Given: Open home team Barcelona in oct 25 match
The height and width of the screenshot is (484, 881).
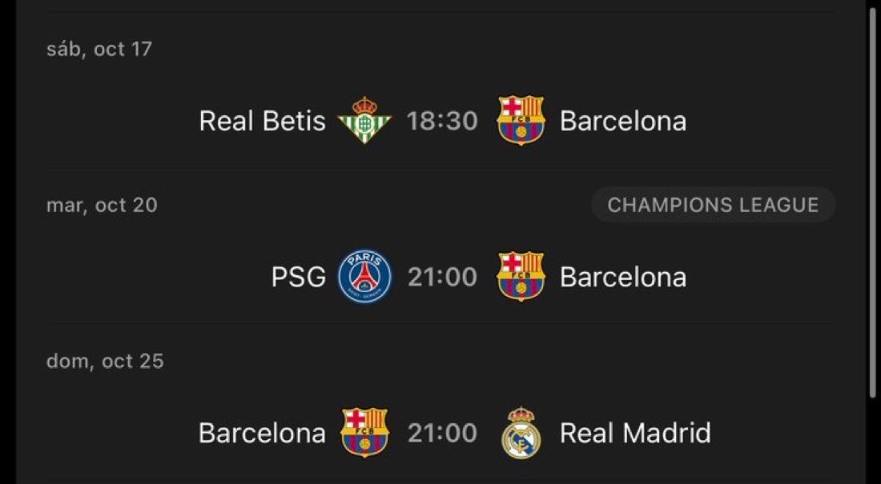Looking at the screenshot, I should point(262,433).
